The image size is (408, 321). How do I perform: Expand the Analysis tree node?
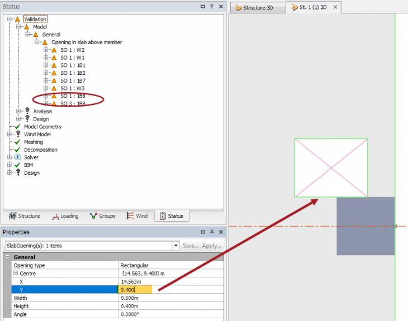[x=18, y=111]
